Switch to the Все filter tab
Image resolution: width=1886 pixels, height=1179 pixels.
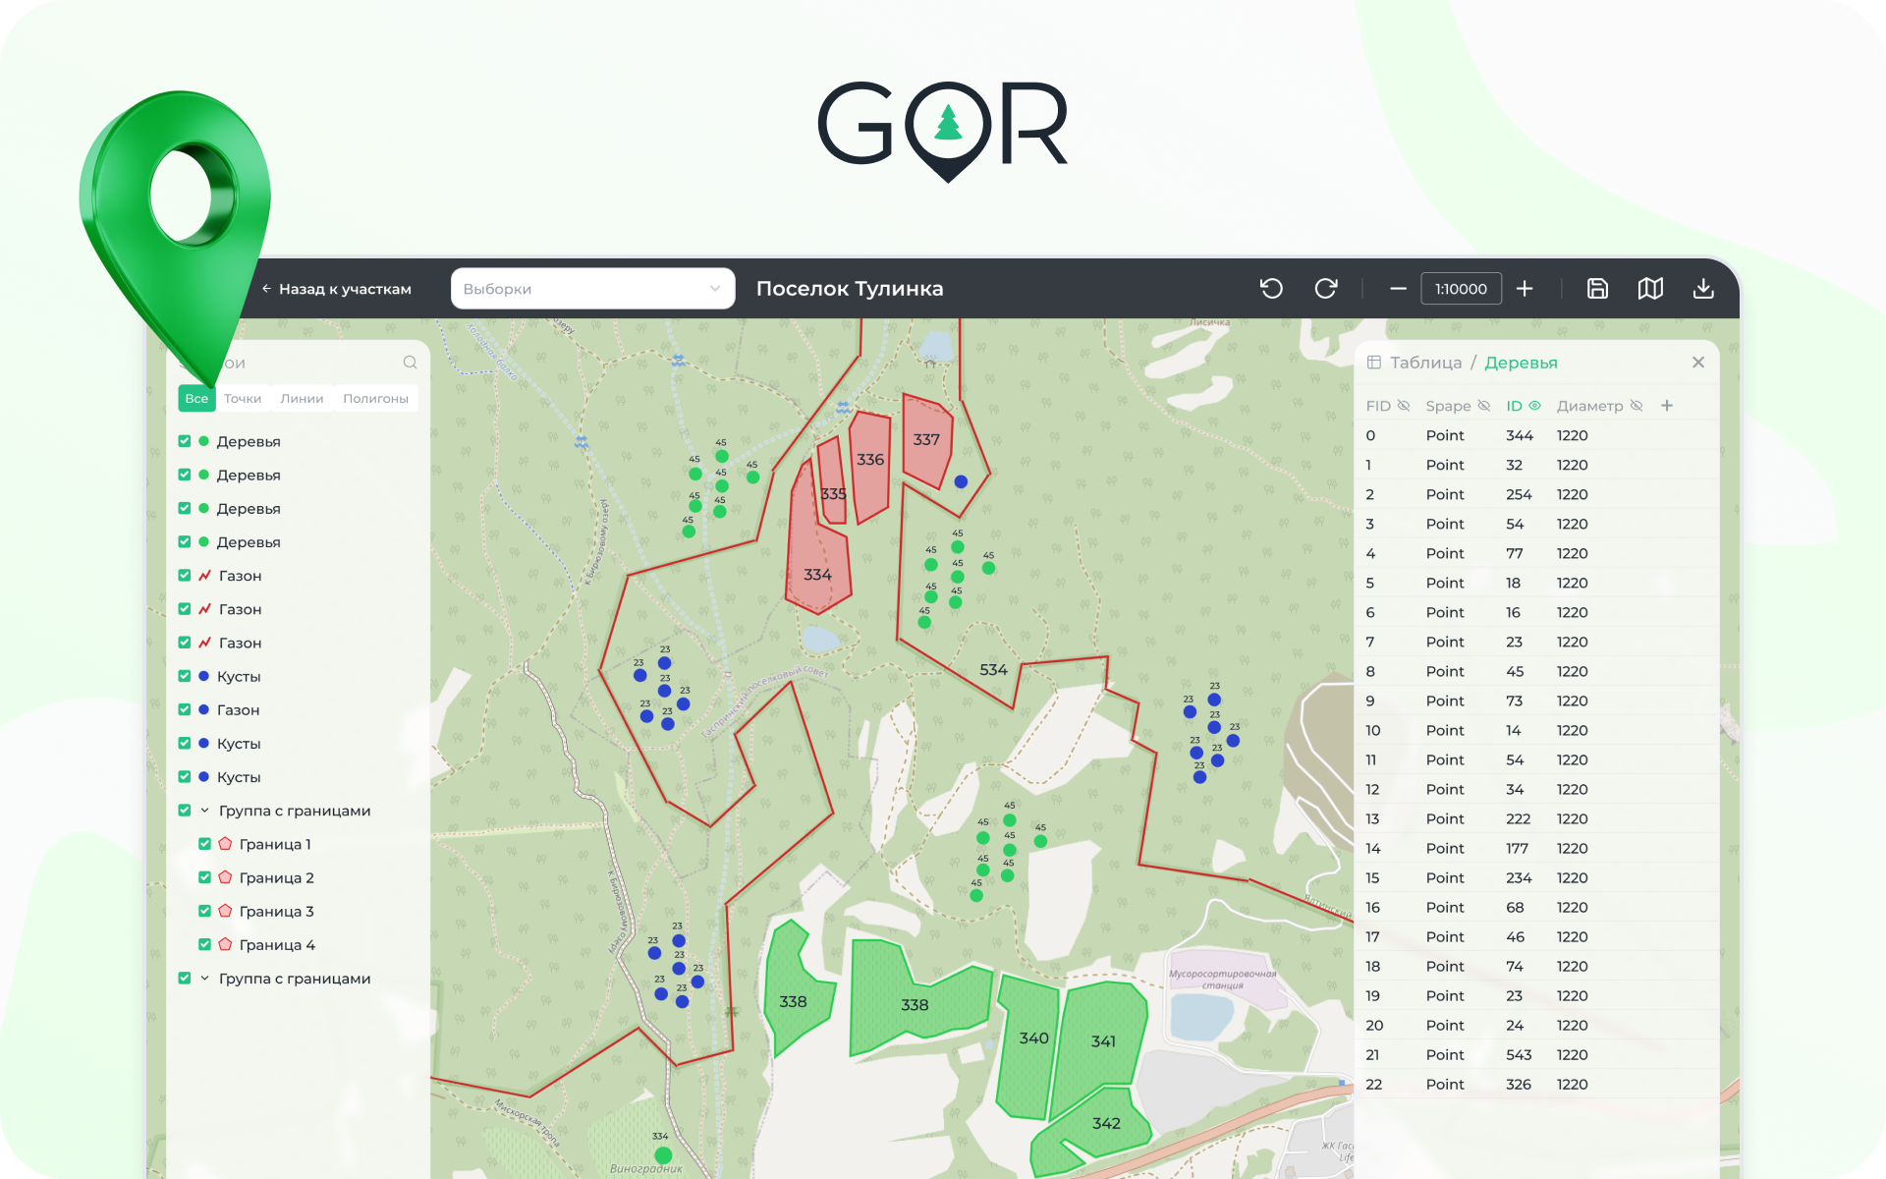point(196,399)
